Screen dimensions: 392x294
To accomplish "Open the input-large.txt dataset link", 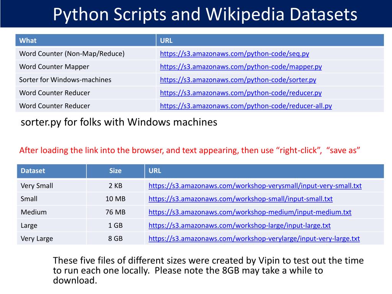I will 240,225.
